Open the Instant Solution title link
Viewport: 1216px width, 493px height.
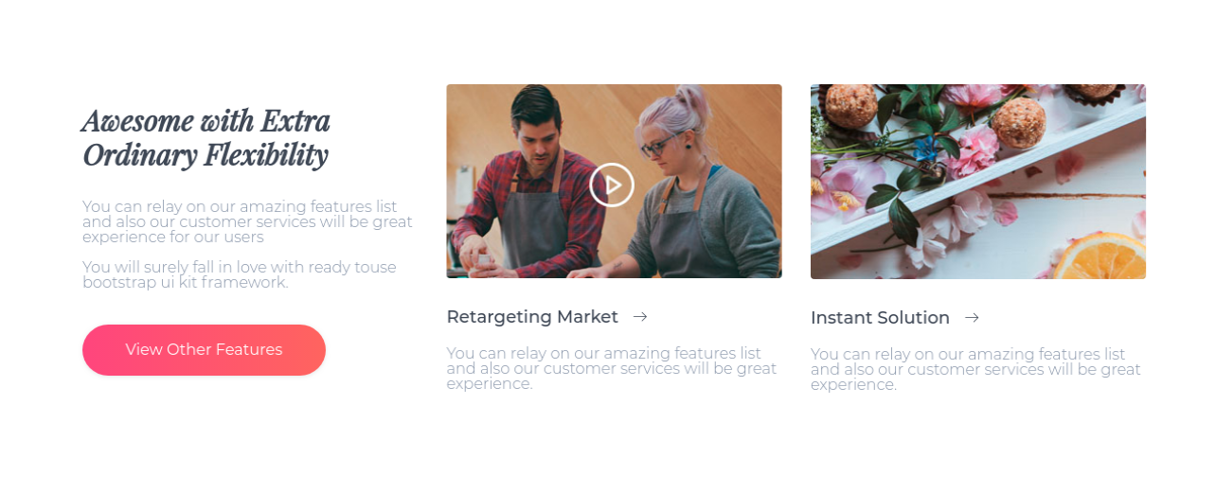(x=880, y=318)
